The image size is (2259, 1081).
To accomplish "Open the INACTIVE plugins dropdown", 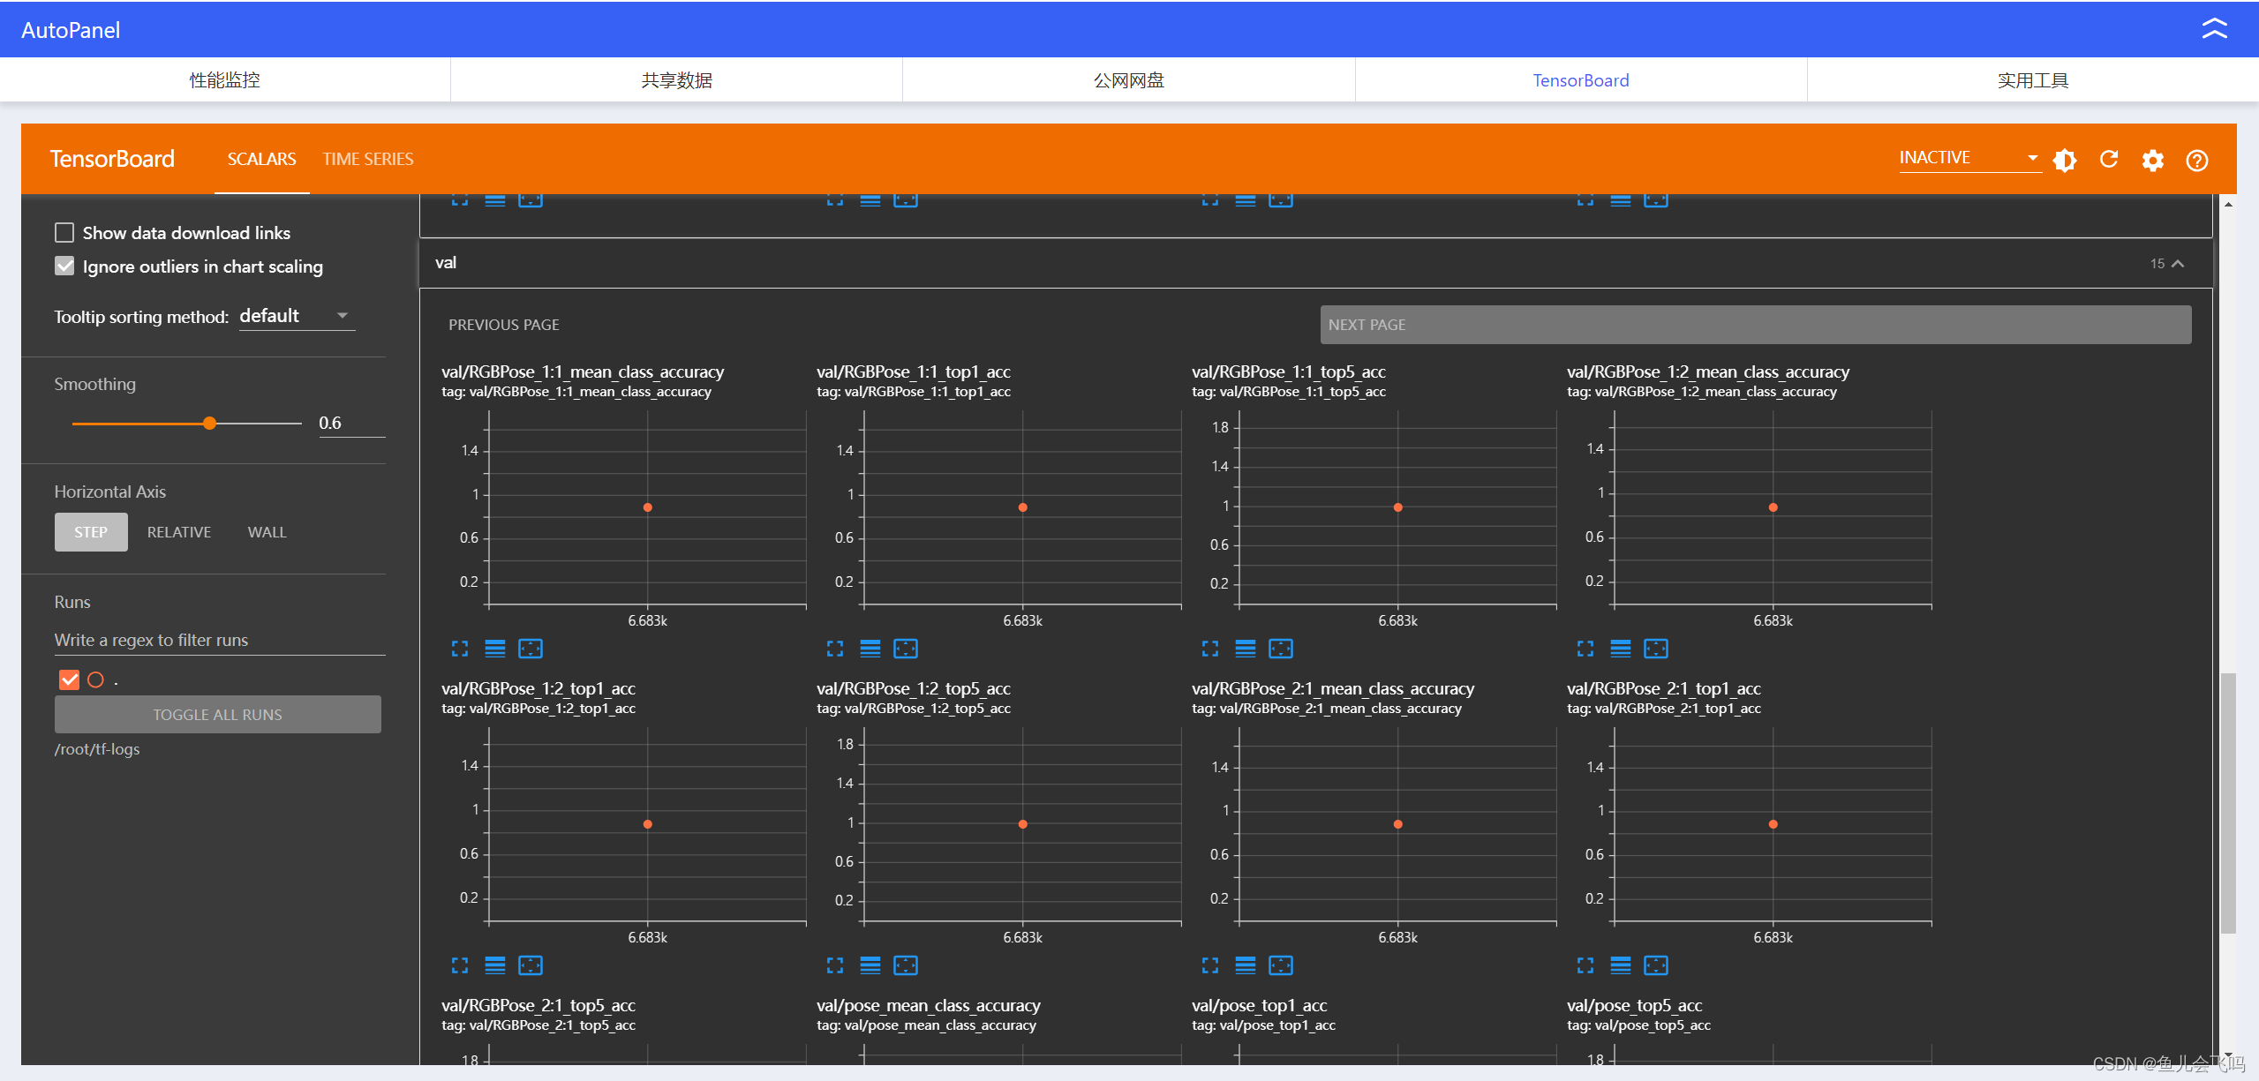I will tap(1969, 158).
